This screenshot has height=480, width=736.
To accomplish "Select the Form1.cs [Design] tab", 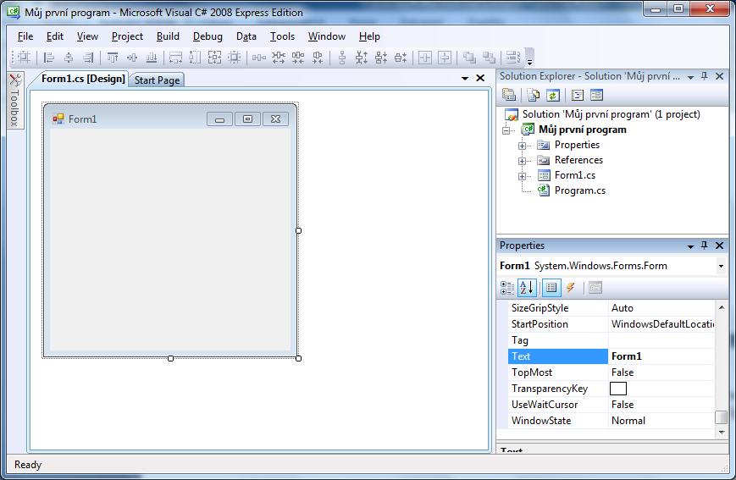I will point(83,79).
